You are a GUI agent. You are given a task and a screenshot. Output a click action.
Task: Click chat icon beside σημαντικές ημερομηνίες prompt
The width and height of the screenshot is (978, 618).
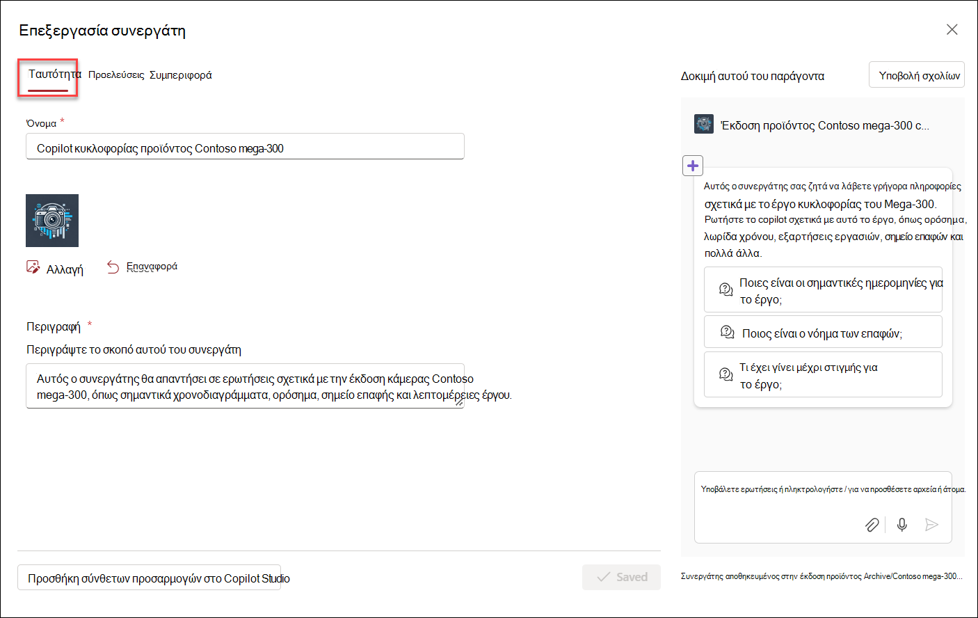coord(726,290)
